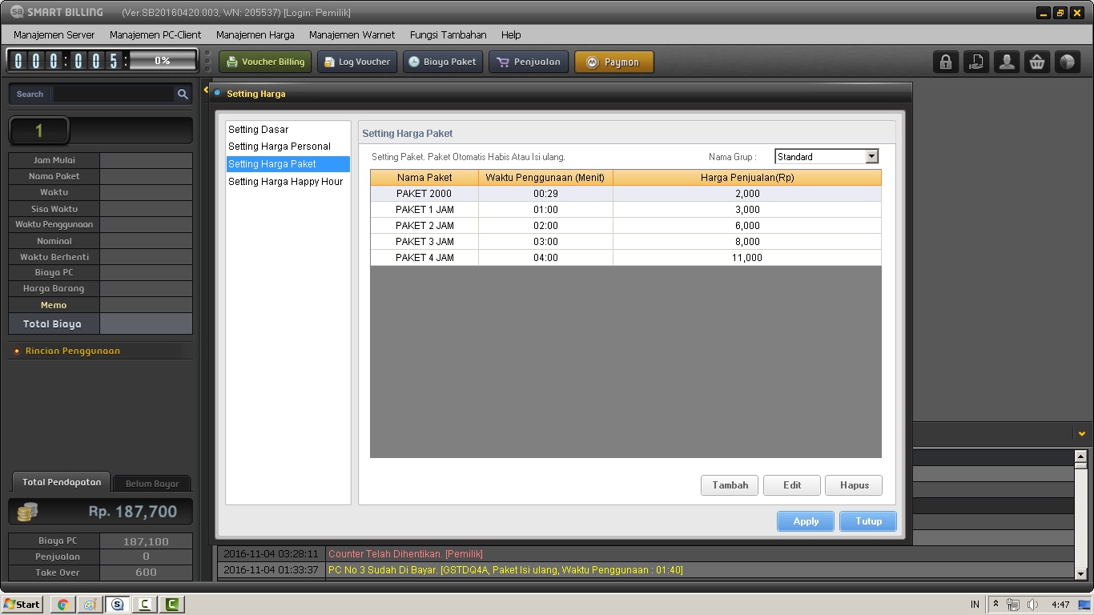The image size is (1094, 615).
Task: Click the Apply button
Action: 806,521
